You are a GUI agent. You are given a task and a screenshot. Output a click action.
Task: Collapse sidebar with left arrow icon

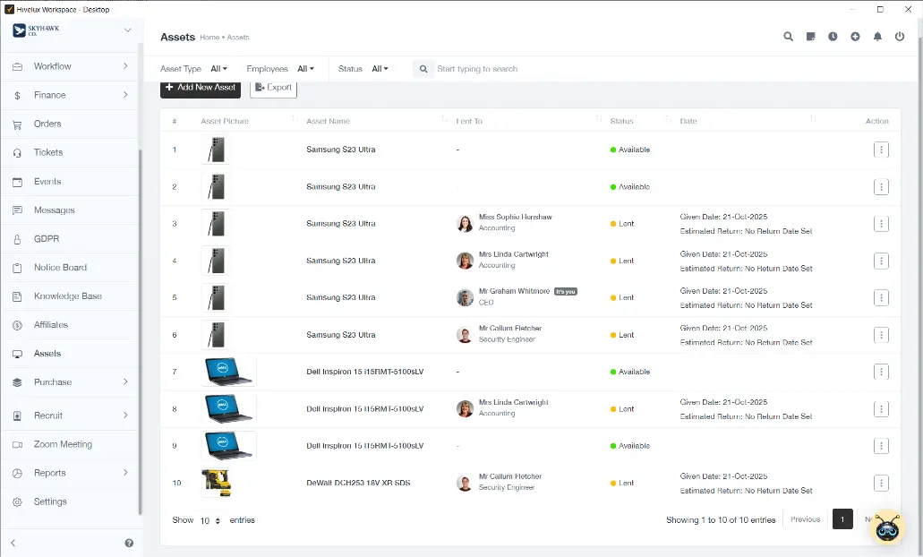[13, 543]
